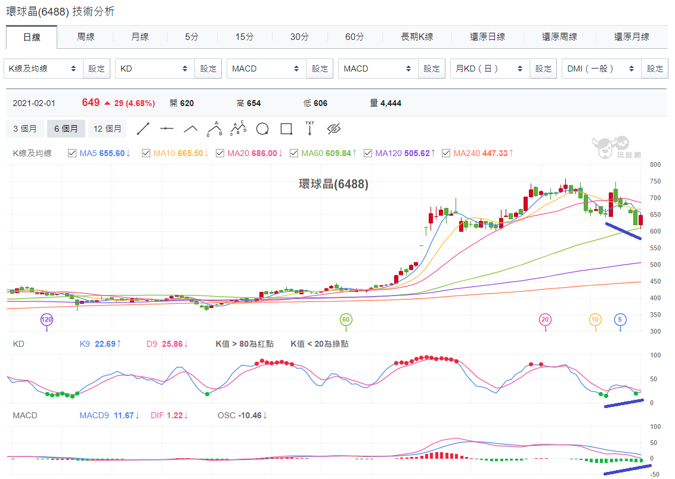
Task: Click the green 60 moving average marker
Action: [346, 319]
